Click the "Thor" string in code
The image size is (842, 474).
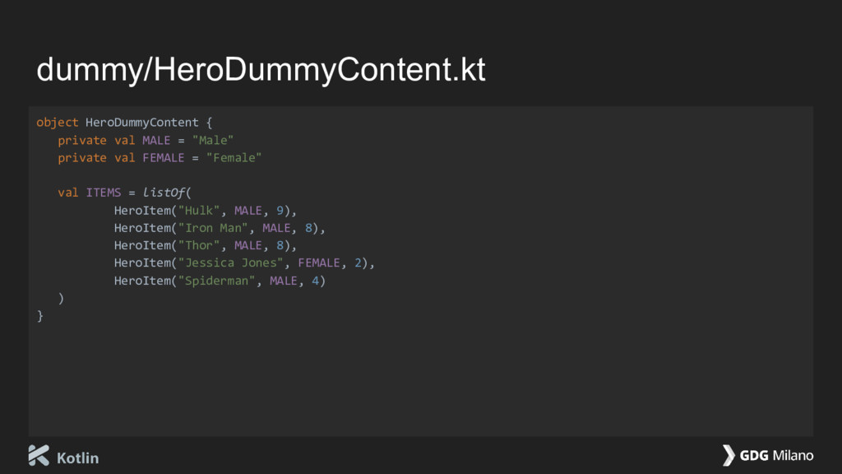pyautogui.click(x=199, y=245)
